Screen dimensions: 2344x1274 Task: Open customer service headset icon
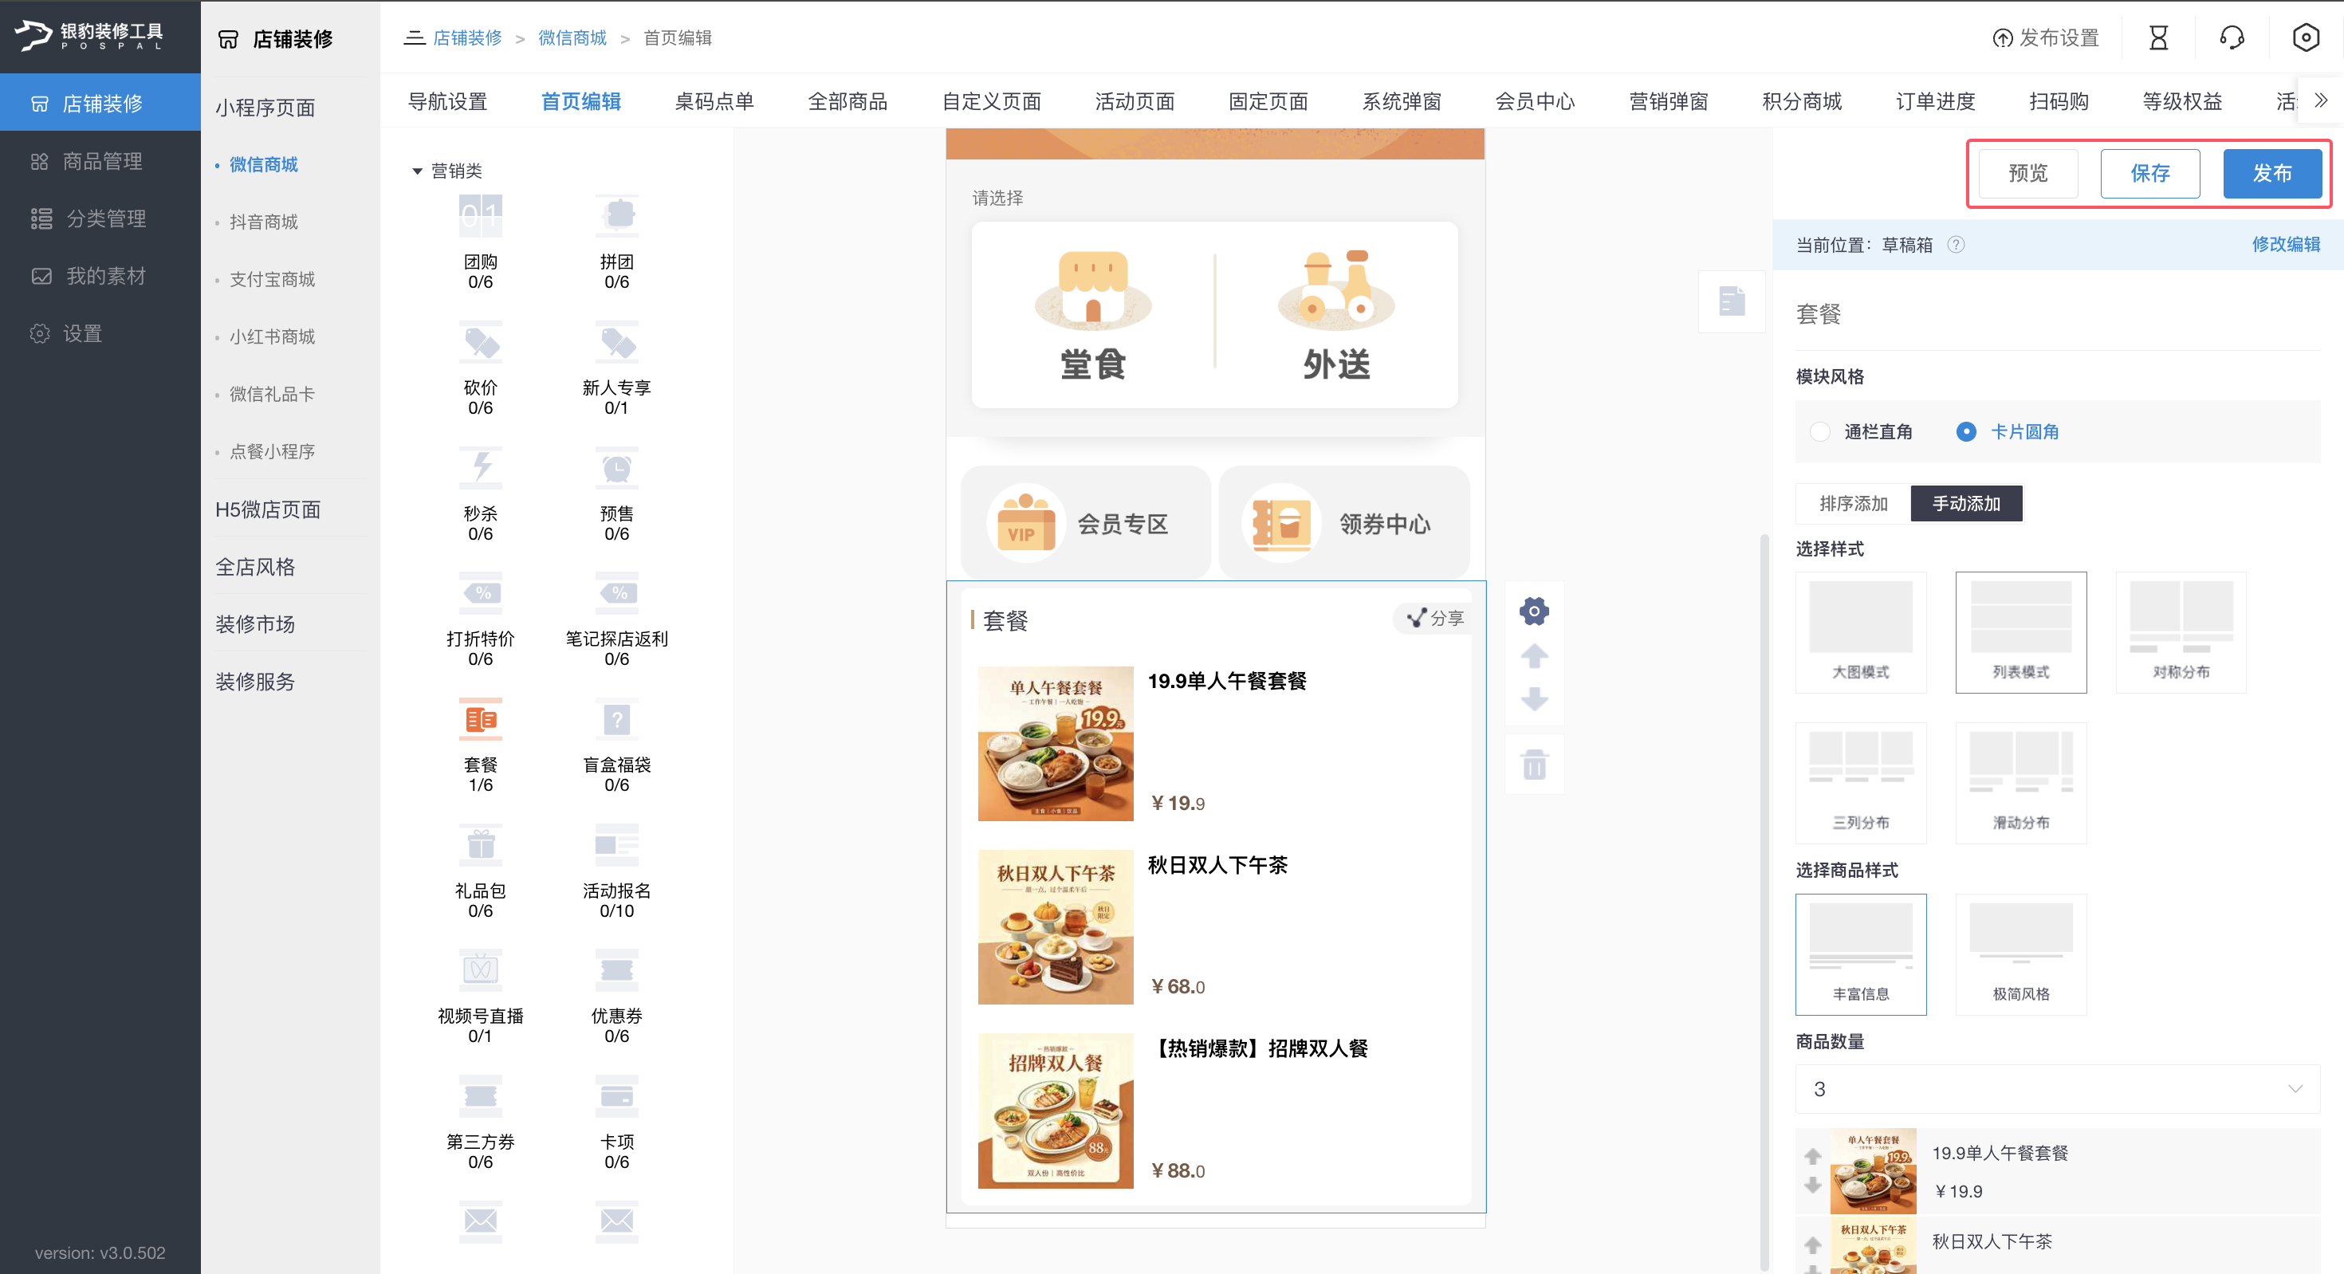tap(2232, 37)
